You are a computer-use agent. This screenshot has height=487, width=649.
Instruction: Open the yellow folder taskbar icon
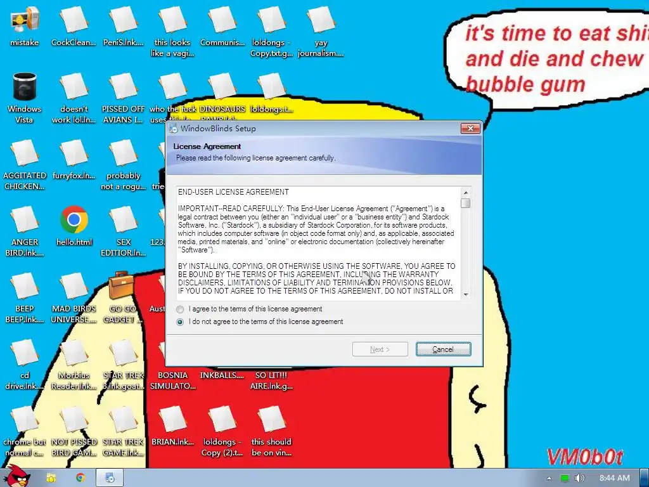tap(51, 478)
